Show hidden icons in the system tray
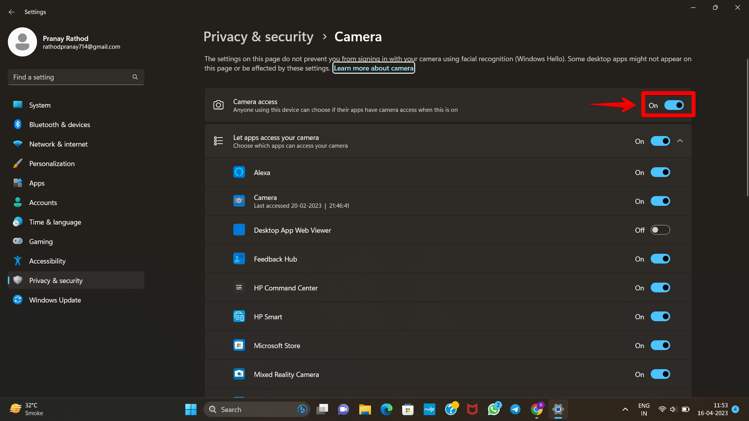The image size is (749, 421). 625,409
